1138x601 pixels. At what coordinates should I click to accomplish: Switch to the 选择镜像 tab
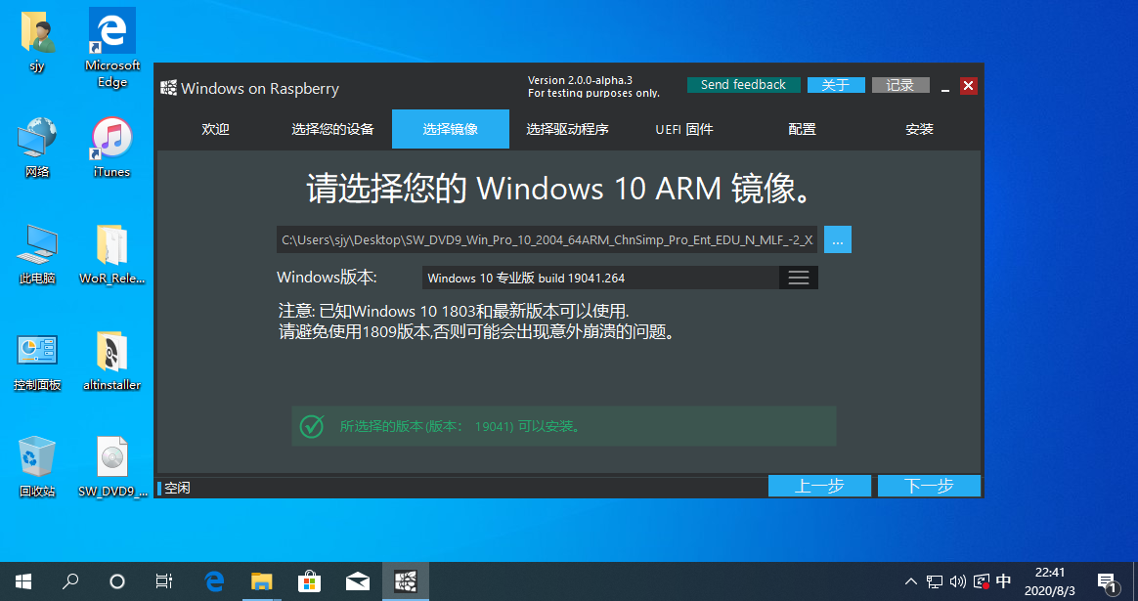pyautogui.click(x=451, y=129)
